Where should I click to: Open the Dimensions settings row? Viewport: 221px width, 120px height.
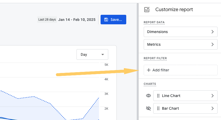click(x=180, y=32)
